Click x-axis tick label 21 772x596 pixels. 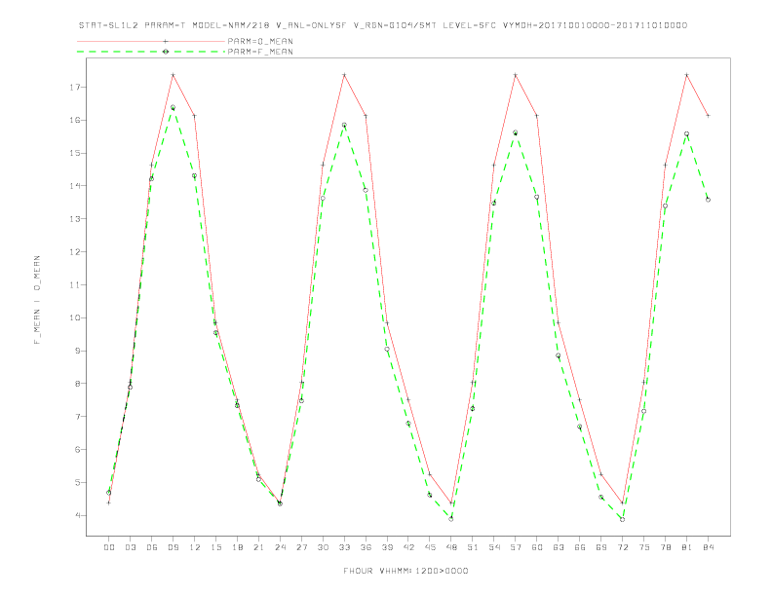(258, 547)
